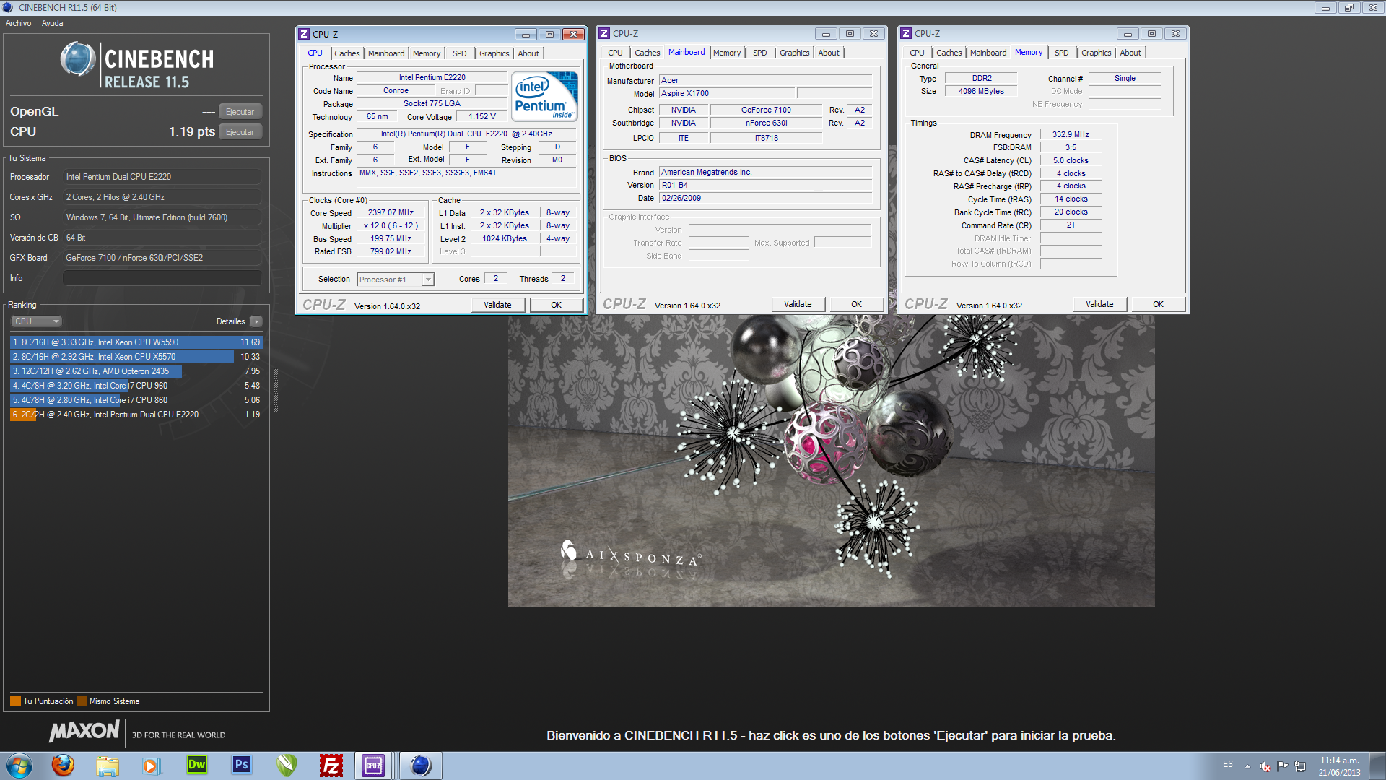Click the orange Tu Puntuación legend swatch
This screenshot has width=1386, height=780.
point(15,701)
